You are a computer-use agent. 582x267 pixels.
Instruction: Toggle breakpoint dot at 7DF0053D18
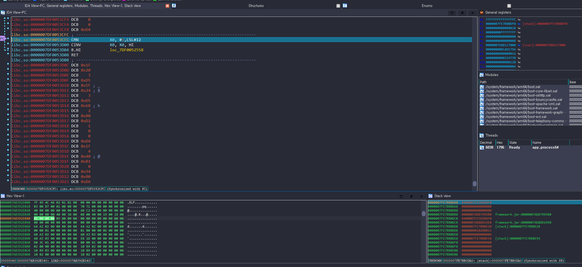click(8, 125)
